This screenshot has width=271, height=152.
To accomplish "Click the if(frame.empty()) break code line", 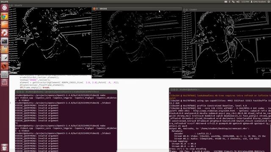I will [35, 87].
